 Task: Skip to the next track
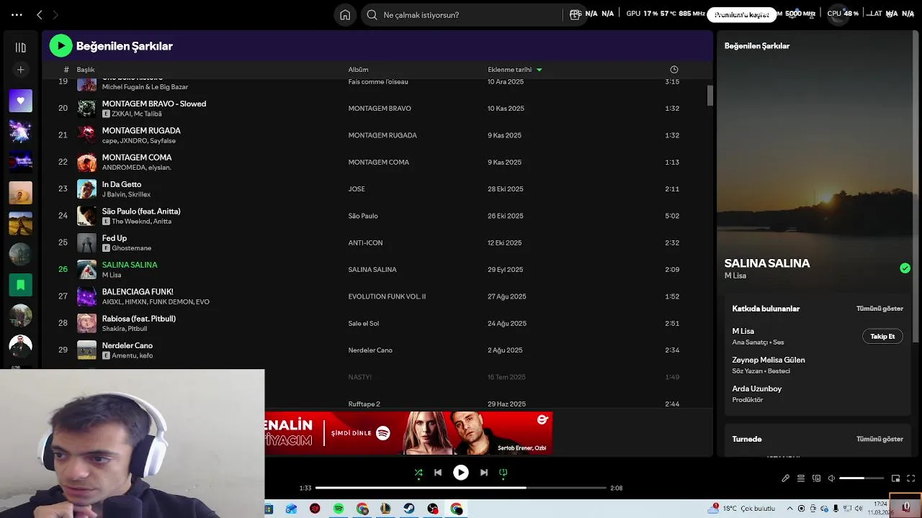[x=484, y=473]
